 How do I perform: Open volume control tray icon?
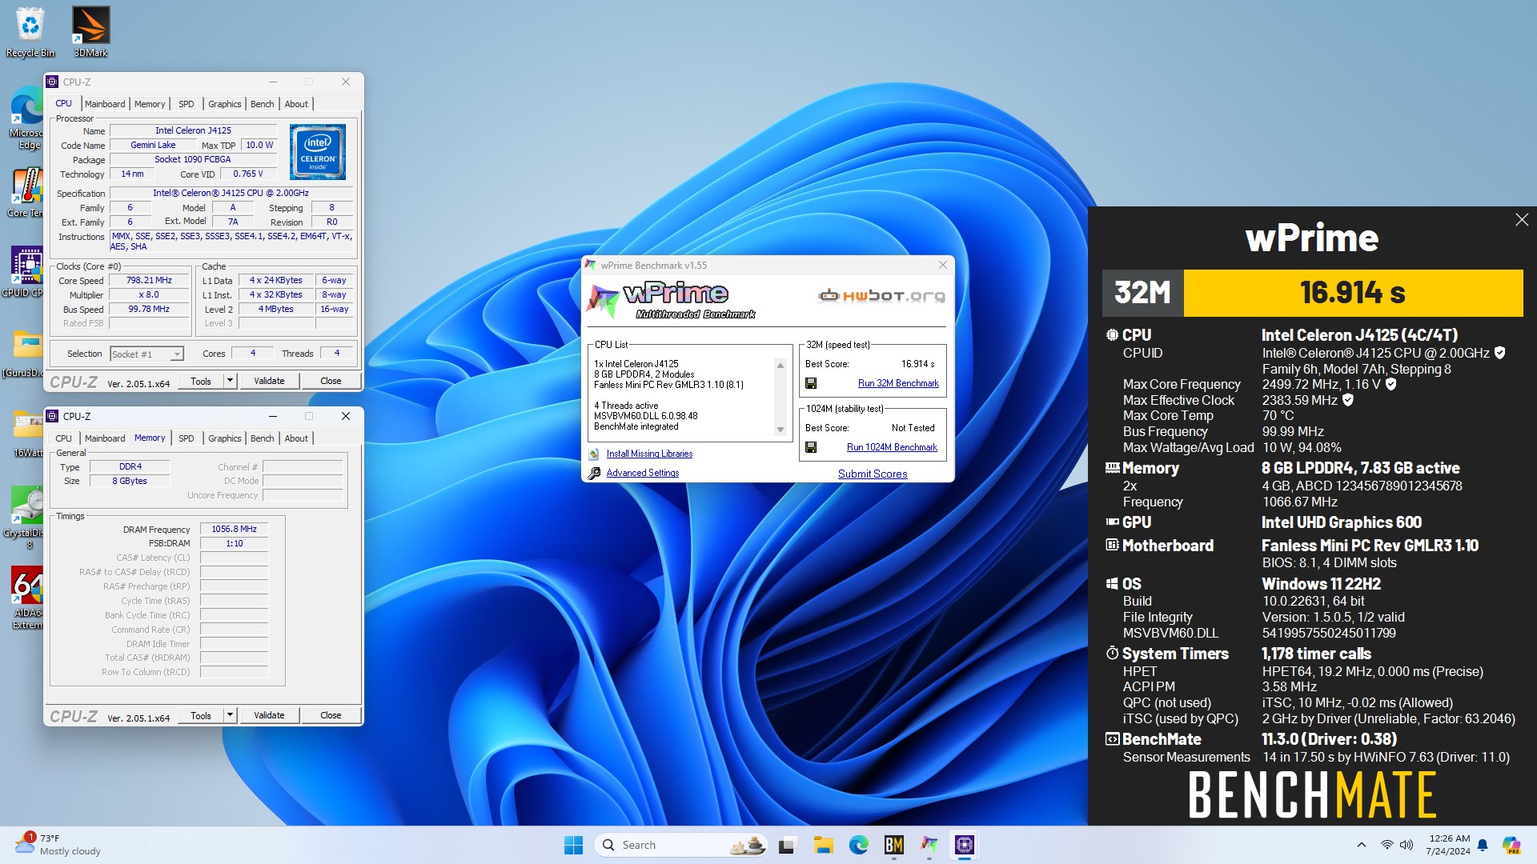tap(1407, 845)
